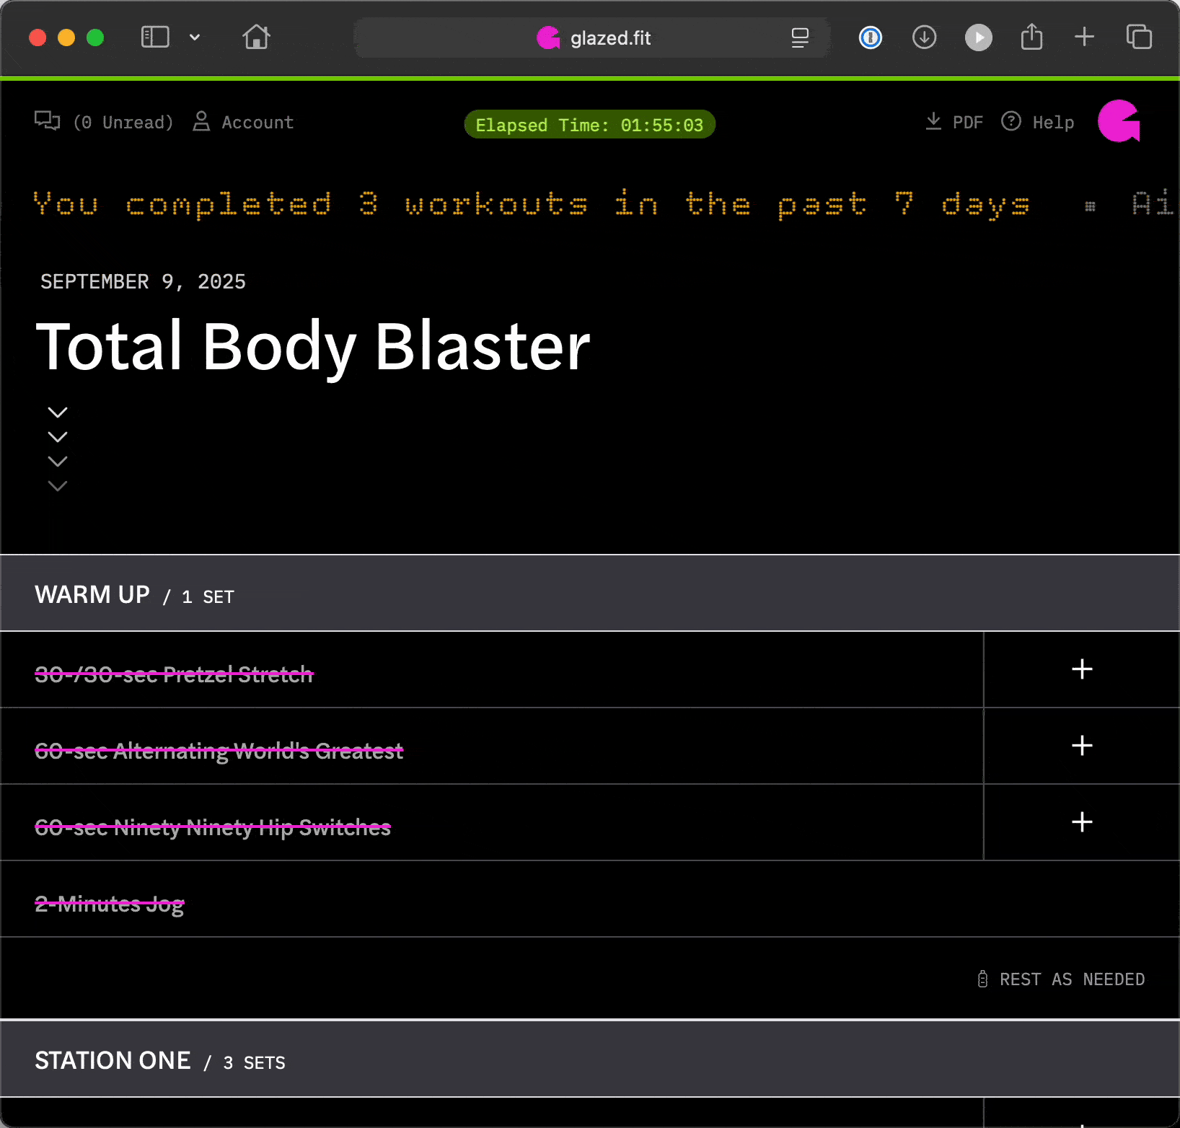Click the water bottle rest icon

[x=982, y=979]
